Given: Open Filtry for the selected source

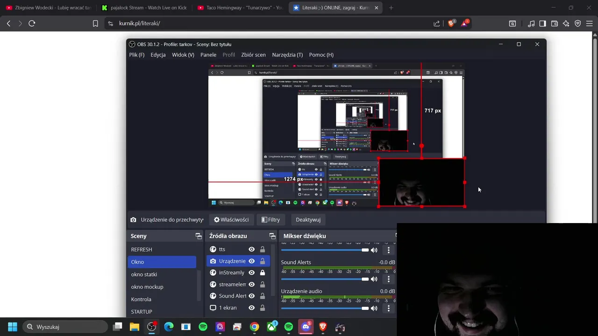Looking at the screenshot, I should coord(271,219).
